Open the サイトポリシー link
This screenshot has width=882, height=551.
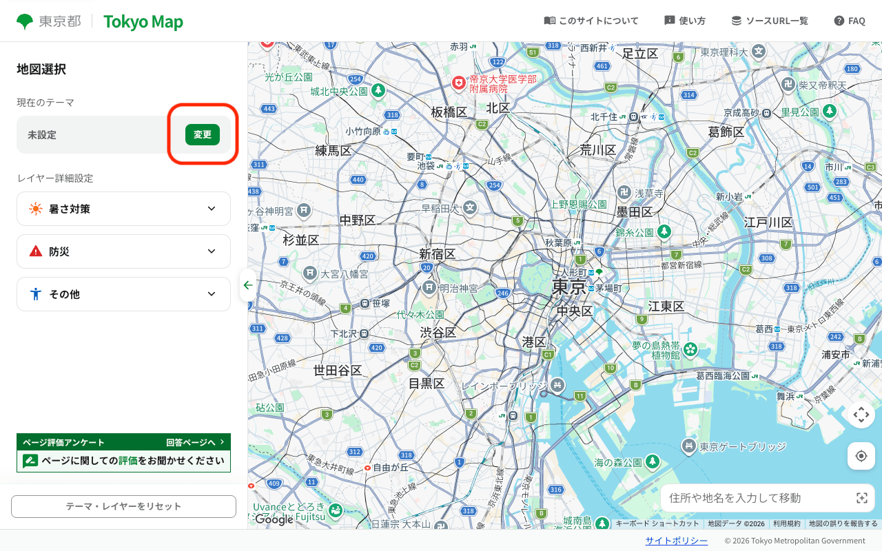677,541
